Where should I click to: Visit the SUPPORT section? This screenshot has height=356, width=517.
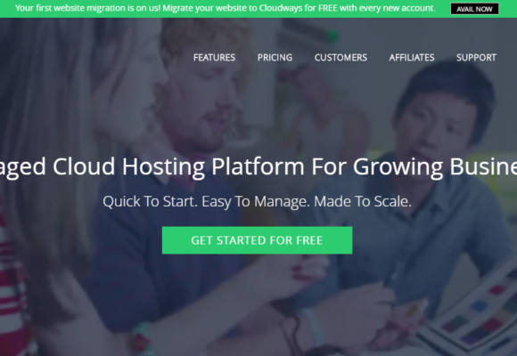(x=476, y=58)
